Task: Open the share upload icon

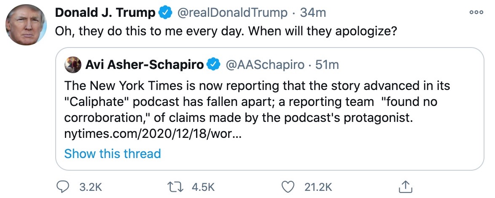Action: coord(404,186)
